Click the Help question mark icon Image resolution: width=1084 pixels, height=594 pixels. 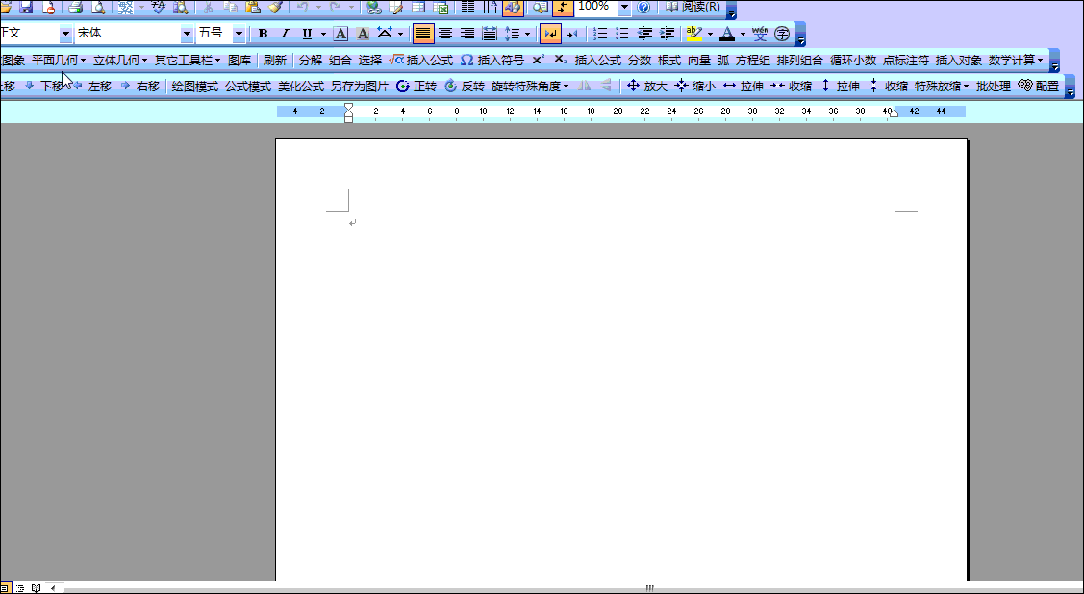click(x=643, y=7)
